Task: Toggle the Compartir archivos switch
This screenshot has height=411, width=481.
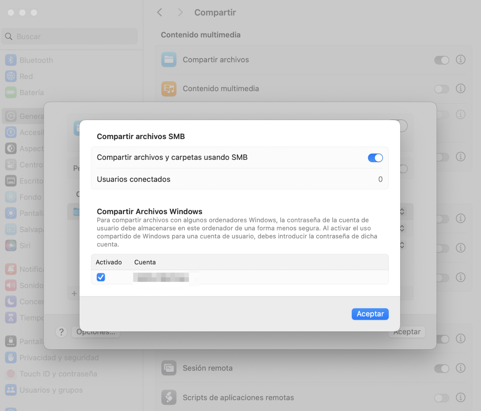Action: click(442, 60)
